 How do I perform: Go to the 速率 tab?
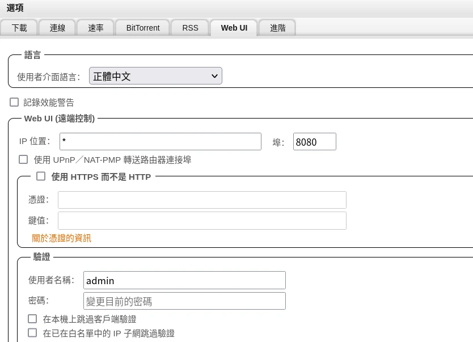[96, 28]
